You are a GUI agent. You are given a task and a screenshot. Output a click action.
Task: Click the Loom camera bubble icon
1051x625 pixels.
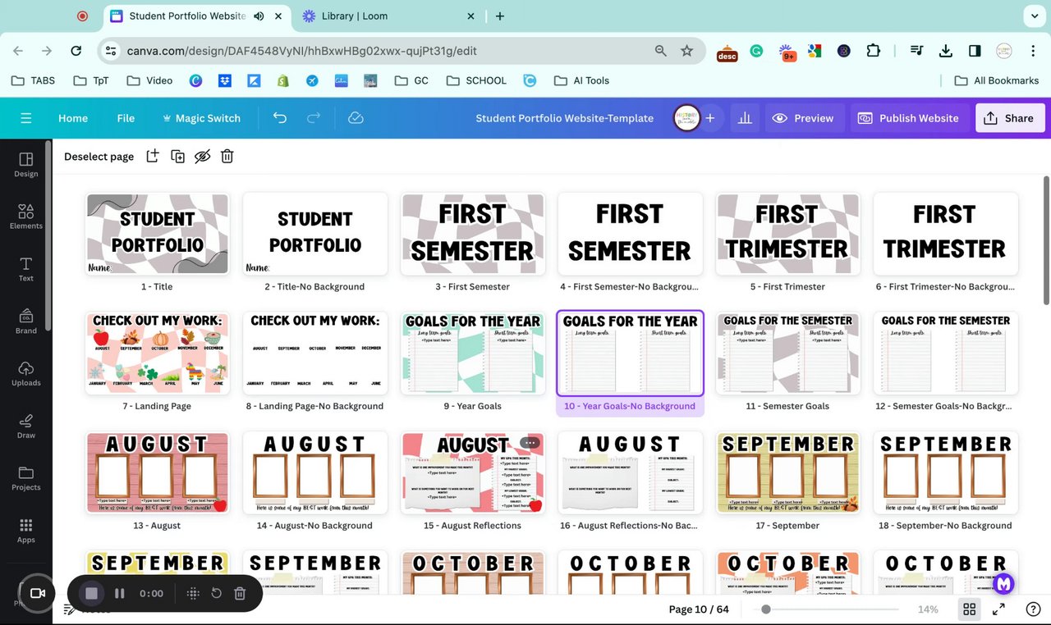(37, 593)
